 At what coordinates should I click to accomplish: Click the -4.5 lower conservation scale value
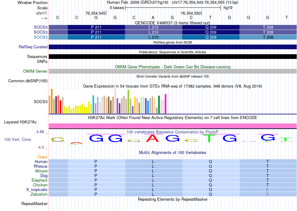(41, 147)
